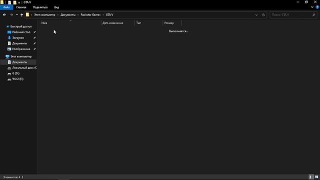Switch to the Поделиться ribbon tab
This screenshot has height=180, width=320.
pyautogui.click(x=40, y=7)
